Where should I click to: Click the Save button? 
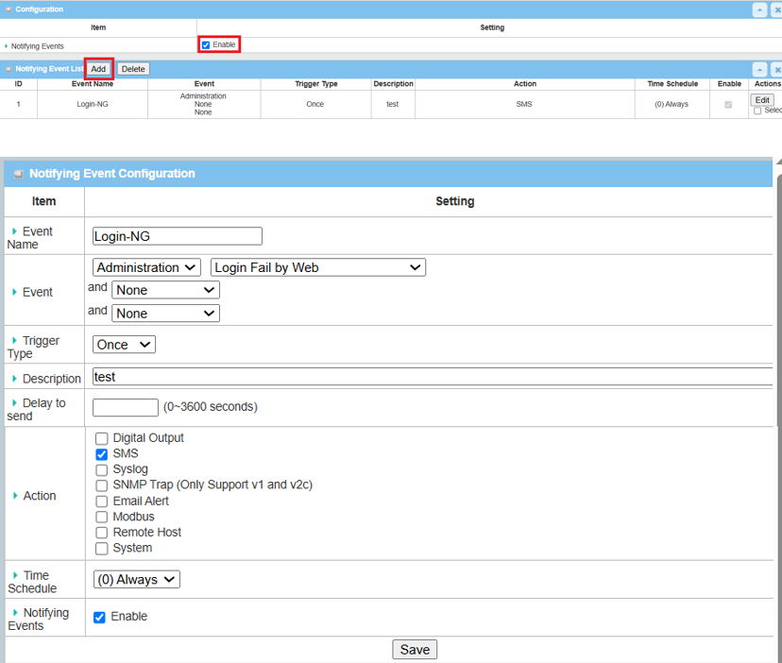415,649
